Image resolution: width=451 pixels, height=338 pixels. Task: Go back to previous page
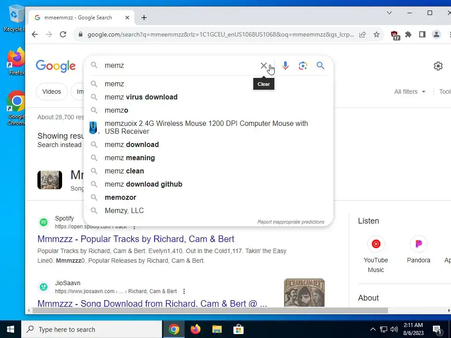point(35,34)
